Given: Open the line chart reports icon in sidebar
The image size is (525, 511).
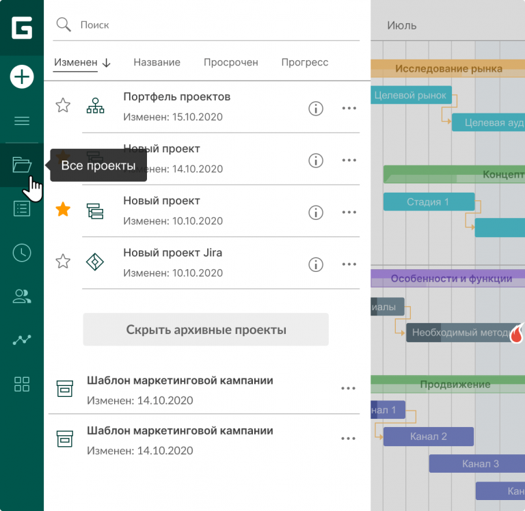Looking at the screenshot, I should pyautogui.click(x=22, y=340).
